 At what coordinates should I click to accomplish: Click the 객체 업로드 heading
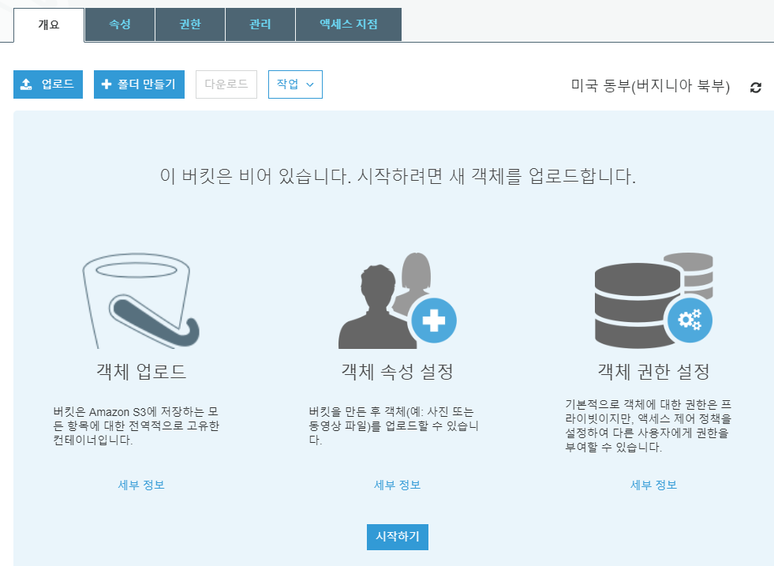pos(141,371)
